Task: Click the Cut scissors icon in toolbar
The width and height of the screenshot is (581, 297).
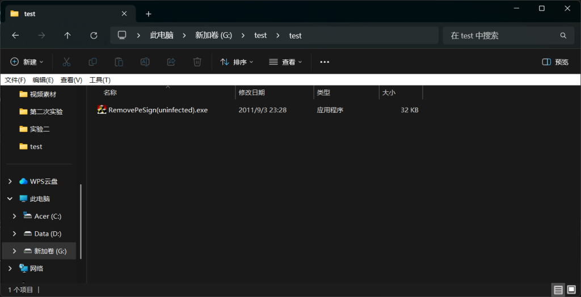Action: [66, 62]
